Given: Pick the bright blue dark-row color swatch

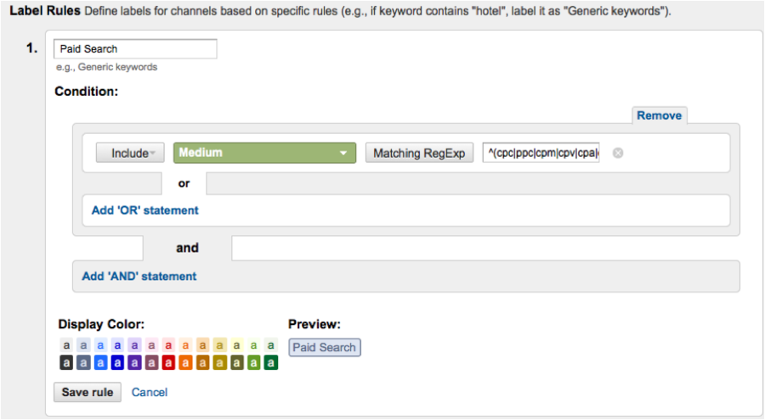Looking at the screenshot, I should 100,363.
